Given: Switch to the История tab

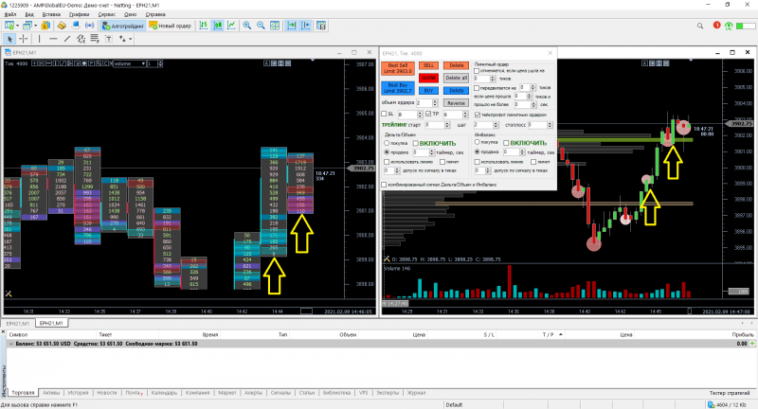Looking at the screenshot, I should [x=78, y=393].
